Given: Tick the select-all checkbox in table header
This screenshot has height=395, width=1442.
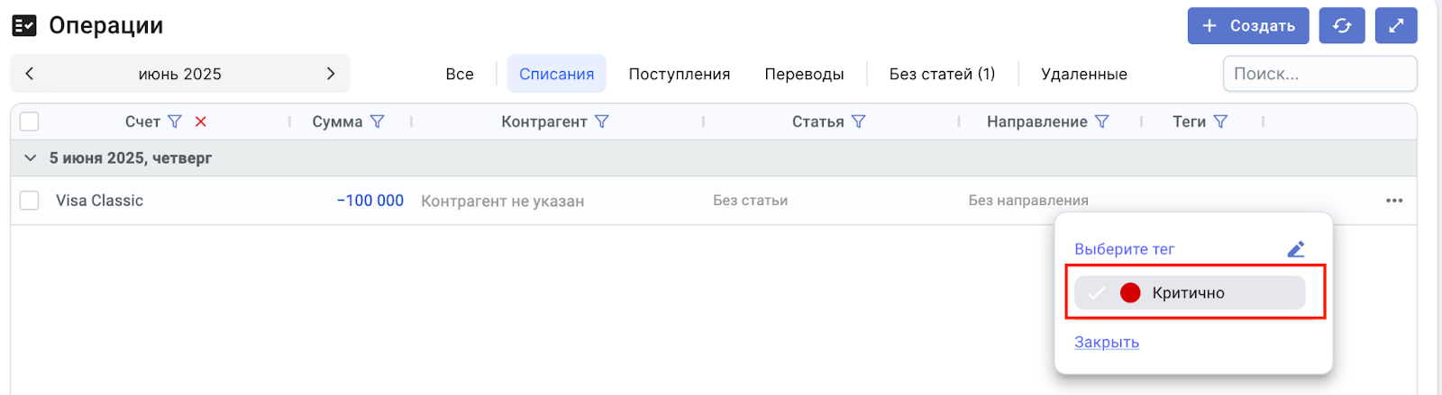Looking at the screenshot, I should tap(30, 121).
